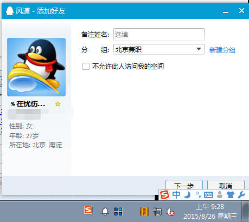Click the muted volume tray icon
Viewport: 249px width, 222px height.
[170, 212]
